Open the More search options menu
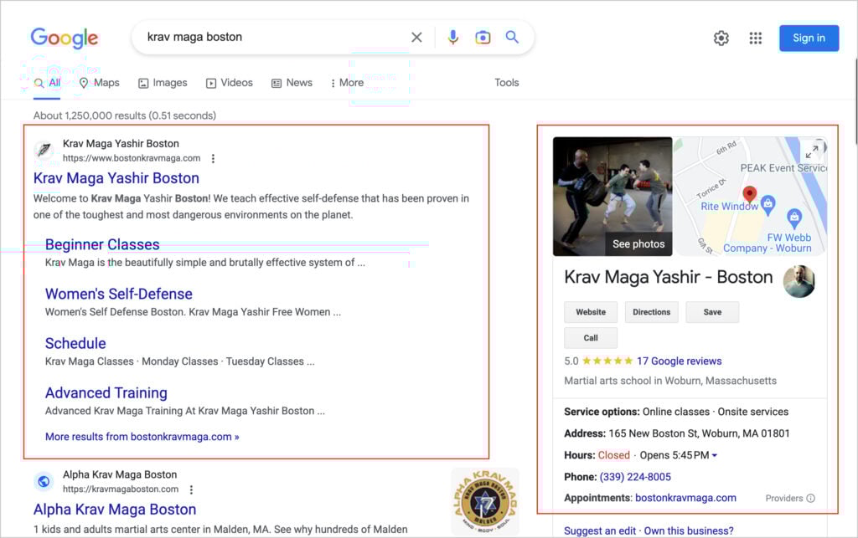Viewport: 858px width, 538px height. pos(347,83)
